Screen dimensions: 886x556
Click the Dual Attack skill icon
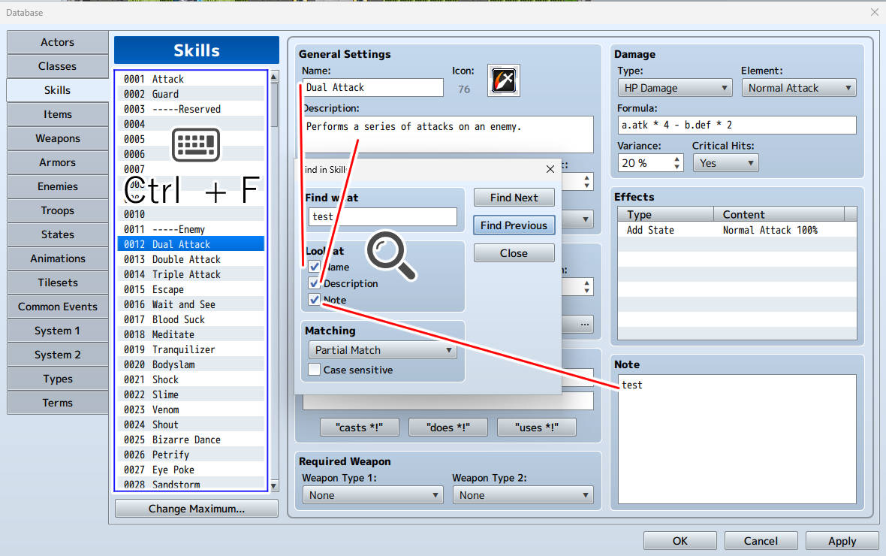503,80
